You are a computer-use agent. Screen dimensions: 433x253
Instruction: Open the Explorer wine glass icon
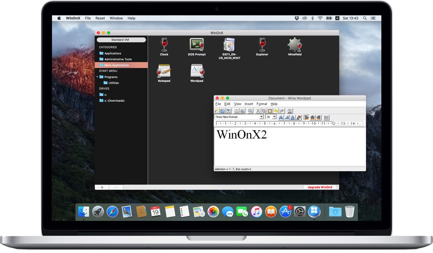262,44
